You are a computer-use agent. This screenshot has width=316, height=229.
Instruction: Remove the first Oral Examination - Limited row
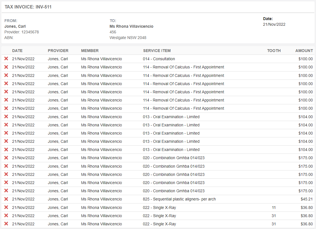pos(6,116)
